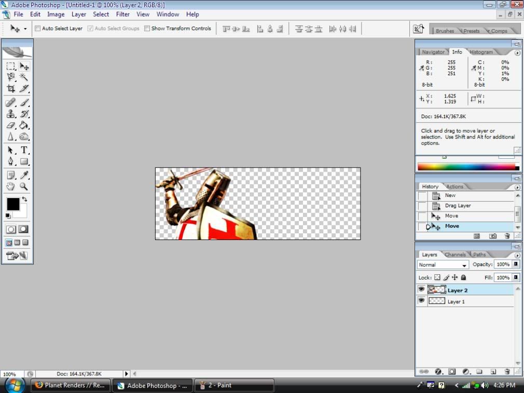Open Planet Renders taskbar window
The image size is (524, 393).
71,385
